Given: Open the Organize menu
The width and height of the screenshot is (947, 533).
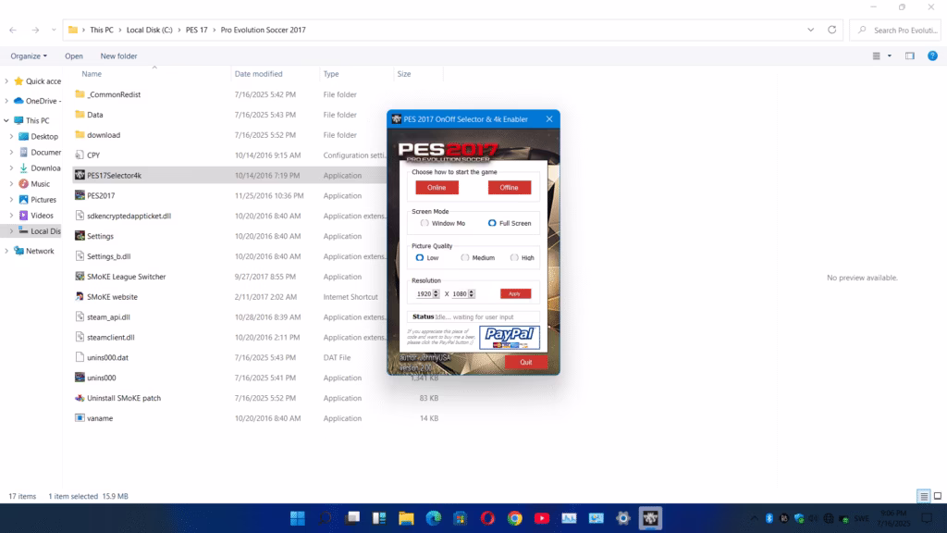Looking at the screenshot, I should [29, 56].
